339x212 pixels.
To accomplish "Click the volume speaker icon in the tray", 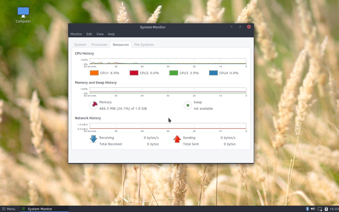I will [313, 209].
